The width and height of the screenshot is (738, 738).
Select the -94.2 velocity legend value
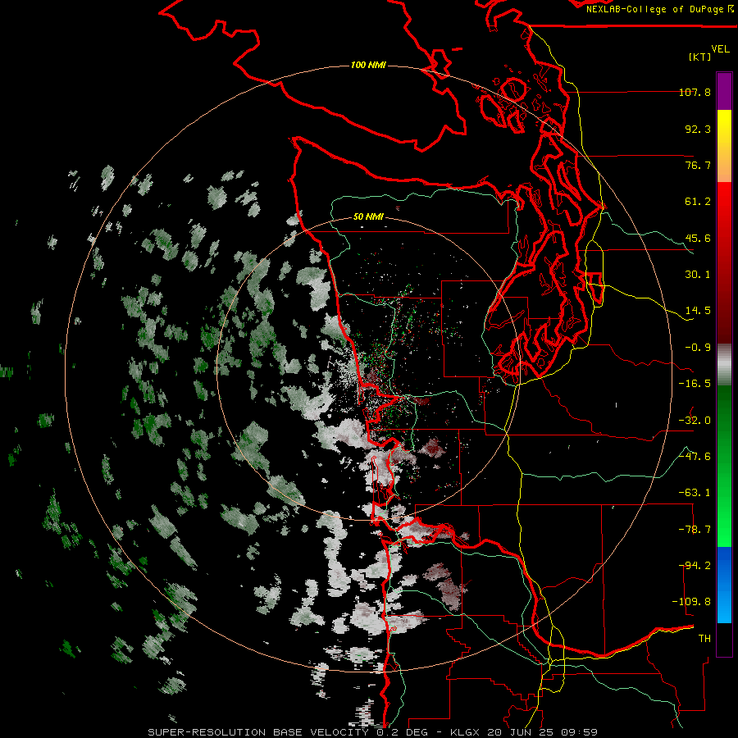pyautogui.click(x=695, y=566)
